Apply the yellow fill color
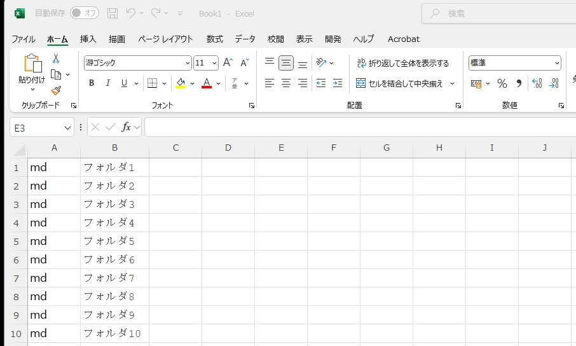 (x=181, y=83)
